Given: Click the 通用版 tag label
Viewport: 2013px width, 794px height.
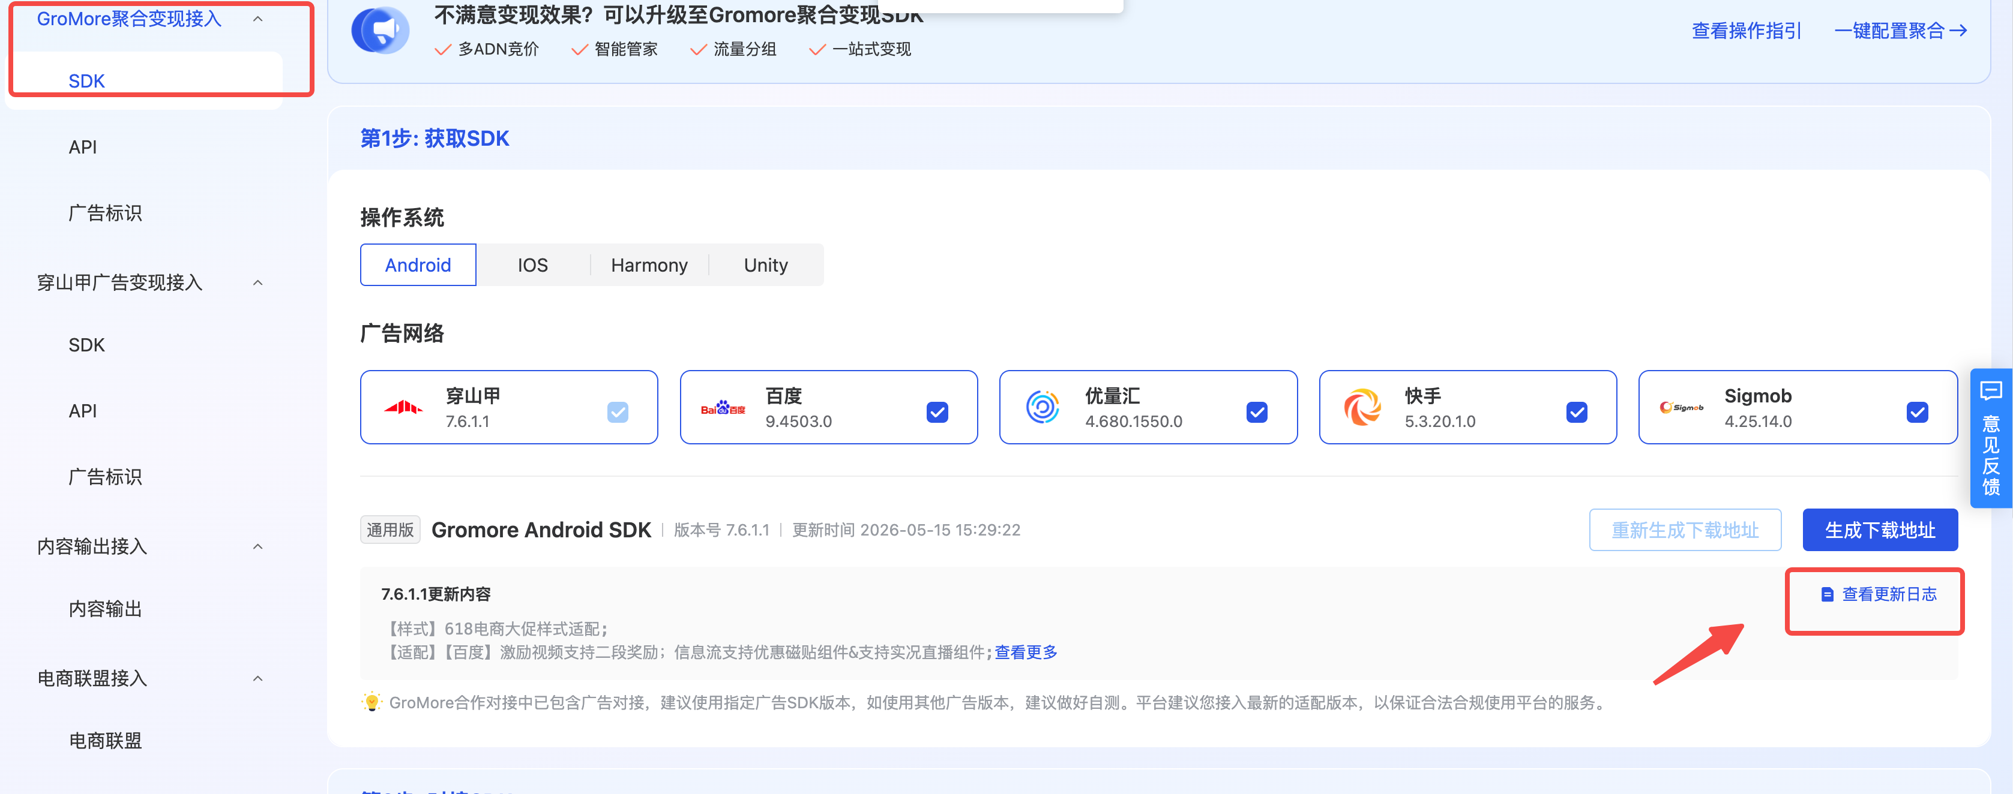Looking at the screenshot, I should point(390,530).
